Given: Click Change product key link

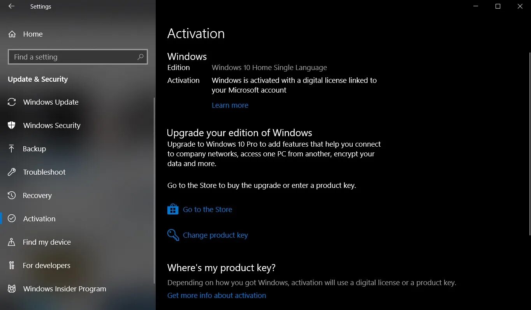Looking at the screenshot, I should coord(215,235).
